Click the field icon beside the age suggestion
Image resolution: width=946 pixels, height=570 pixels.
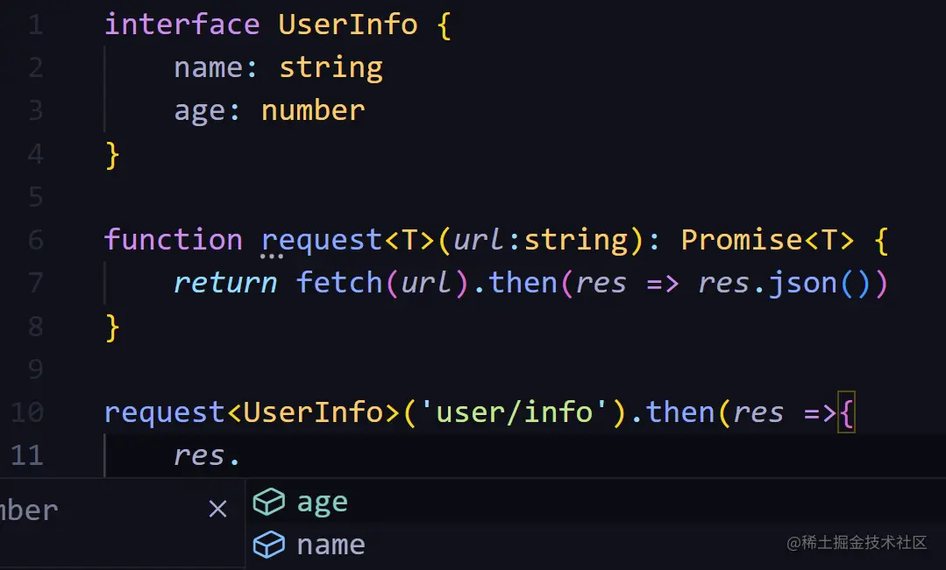[x=268, y=503]
